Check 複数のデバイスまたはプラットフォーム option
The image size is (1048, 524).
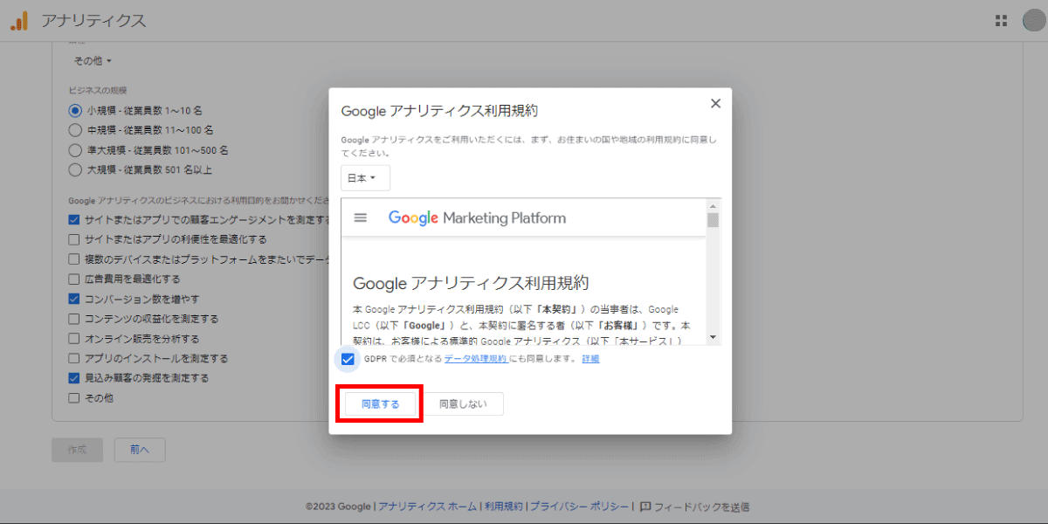click(74, 259)
